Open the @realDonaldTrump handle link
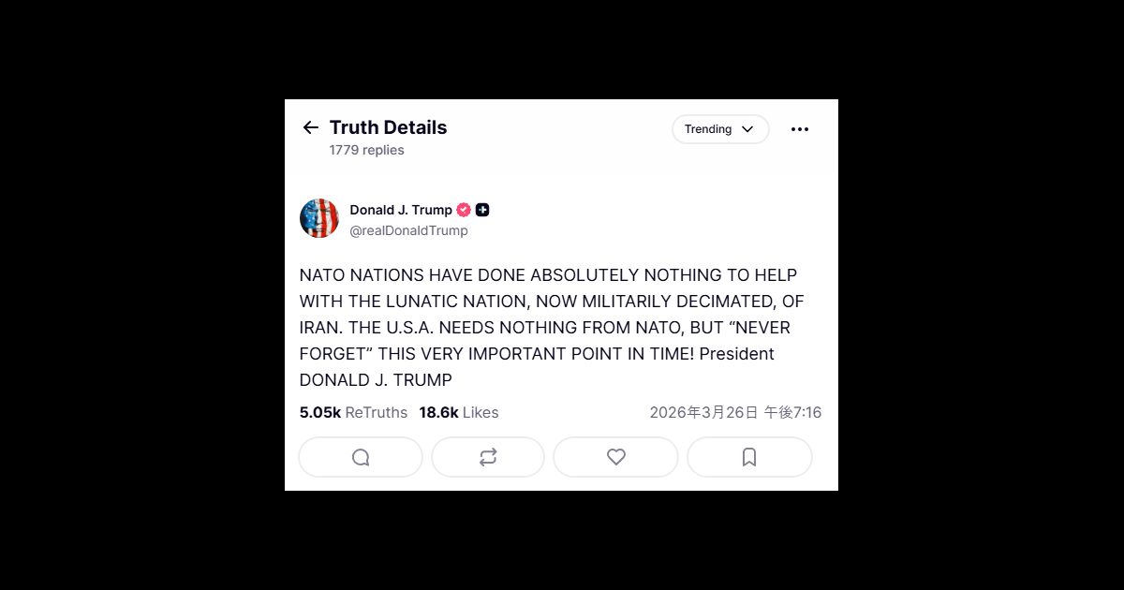The width and height of the screenshot is (1124, 590). coord(408,230)
